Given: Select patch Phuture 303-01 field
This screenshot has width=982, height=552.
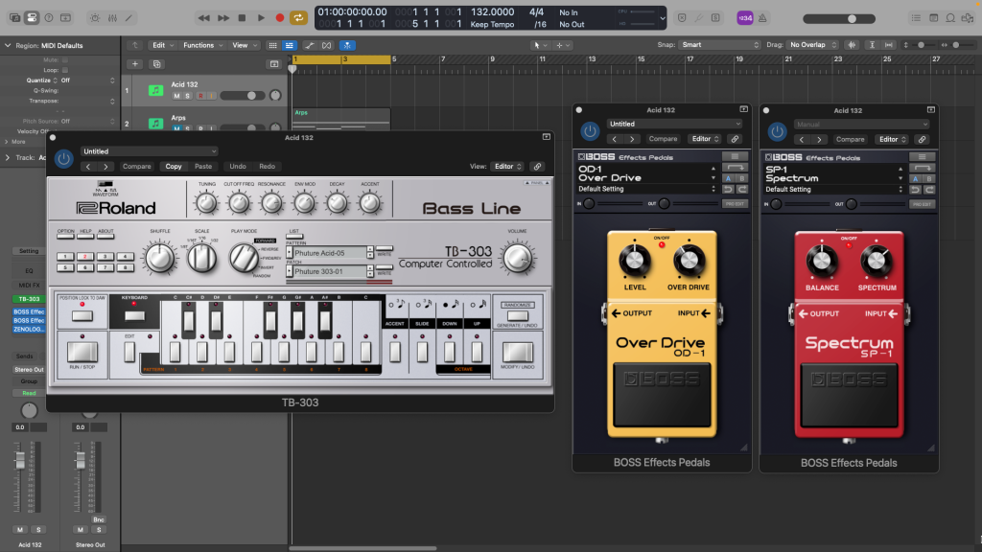Looking at the screenshot, I should [330, 271].
